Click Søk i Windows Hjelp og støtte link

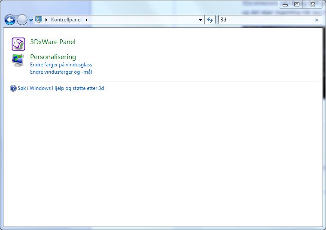click(x=61, y=88)
